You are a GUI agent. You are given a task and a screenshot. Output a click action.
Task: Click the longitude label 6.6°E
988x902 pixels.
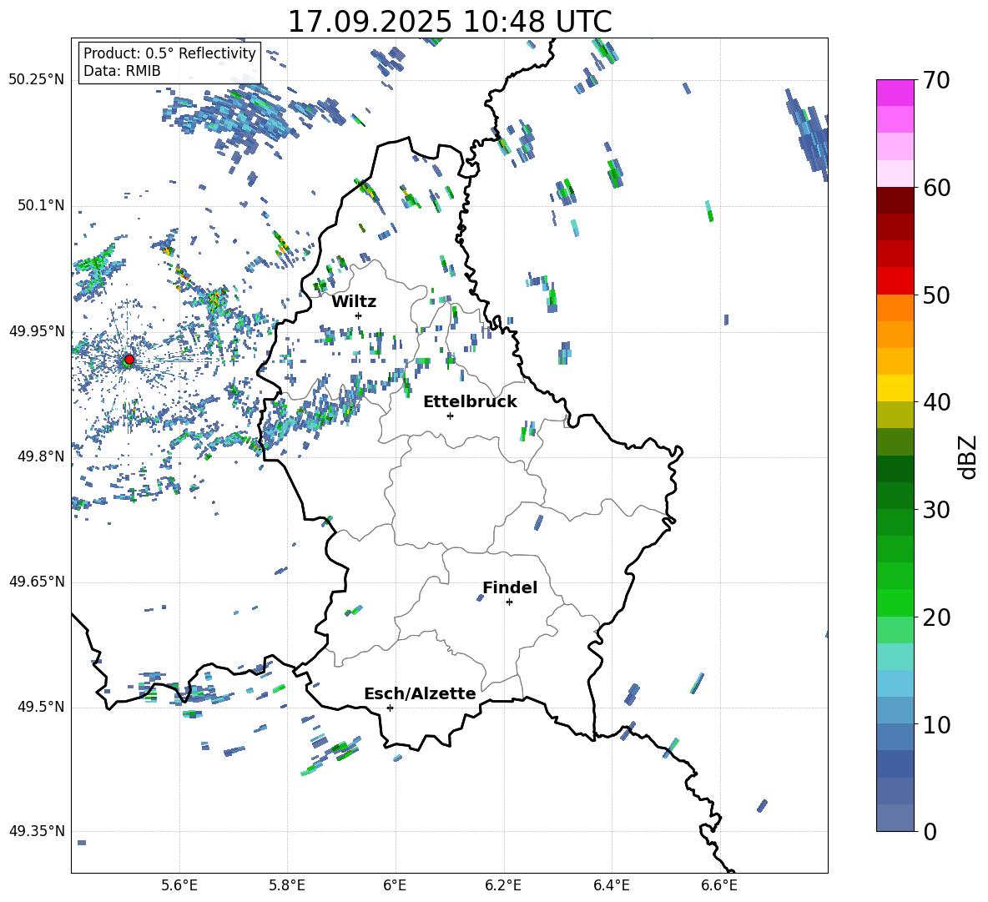(x=719, y=885)
